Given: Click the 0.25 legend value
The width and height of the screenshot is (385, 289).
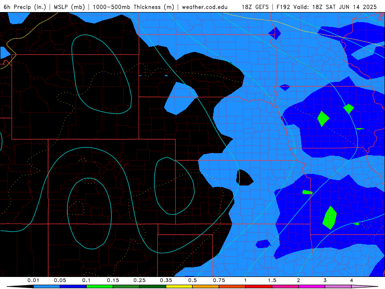Looking at the screenshot, I should click(140, 280).
